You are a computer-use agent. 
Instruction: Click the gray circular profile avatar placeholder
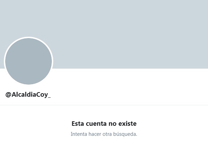click(29, 61)
